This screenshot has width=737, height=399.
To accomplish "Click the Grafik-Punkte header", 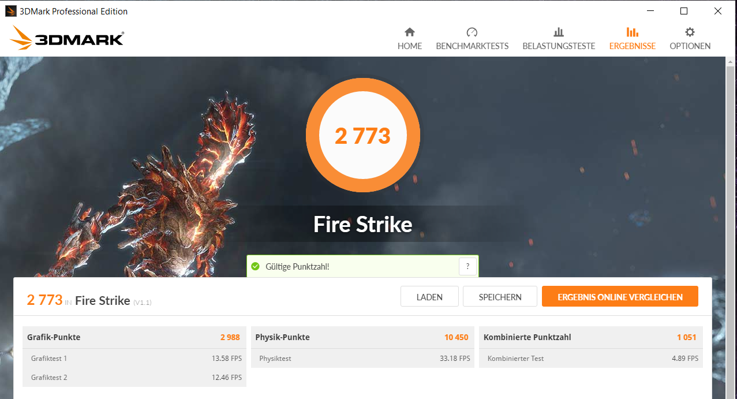I will pos(54,337).
